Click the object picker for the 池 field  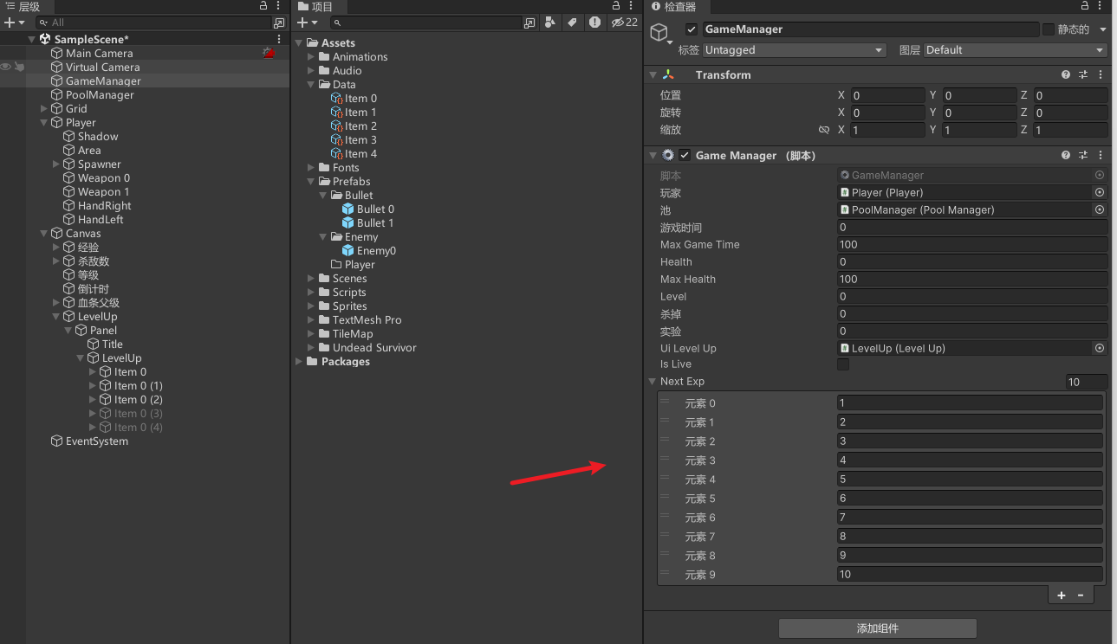(x=1100, y=210)
